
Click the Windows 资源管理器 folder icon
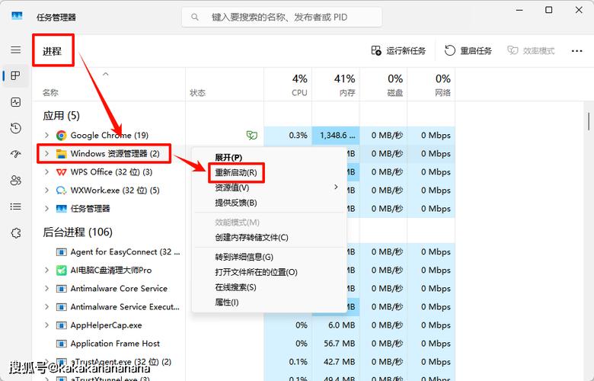tap(62, 153)
